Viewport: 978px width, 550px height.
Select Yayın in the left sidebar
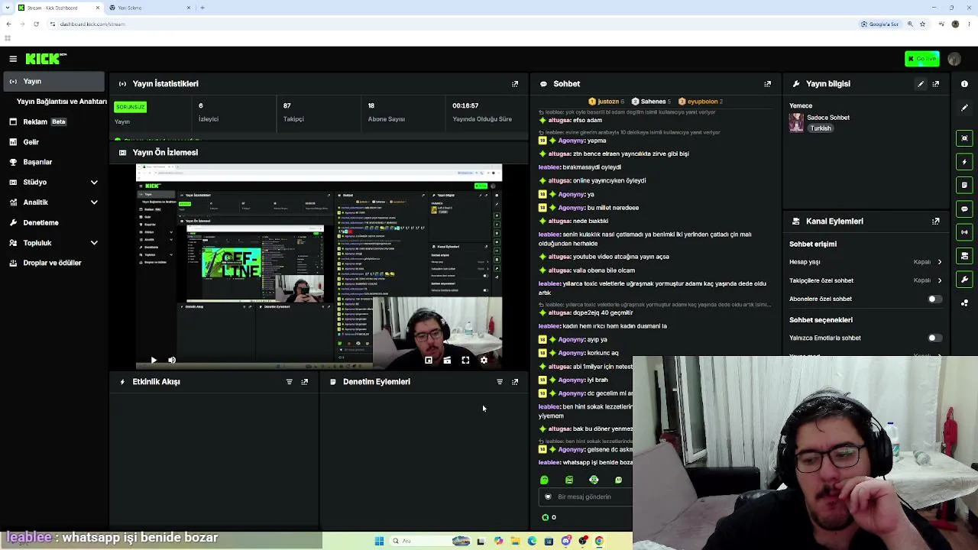coord(53,81)
